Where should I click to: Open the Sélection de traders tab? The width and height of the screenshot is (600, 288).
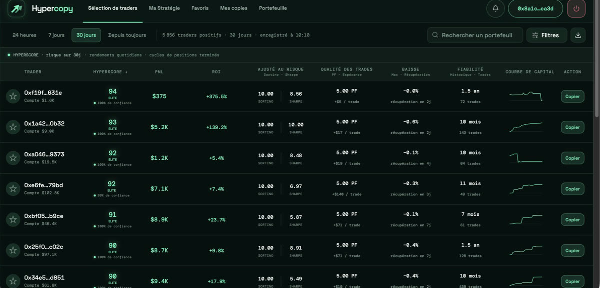point(113,8)
